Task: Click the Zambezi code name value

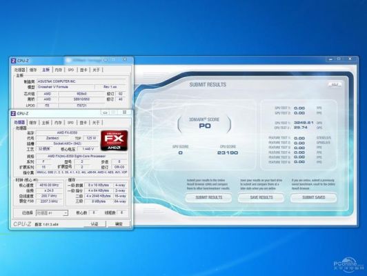Action: click(52, 138)
